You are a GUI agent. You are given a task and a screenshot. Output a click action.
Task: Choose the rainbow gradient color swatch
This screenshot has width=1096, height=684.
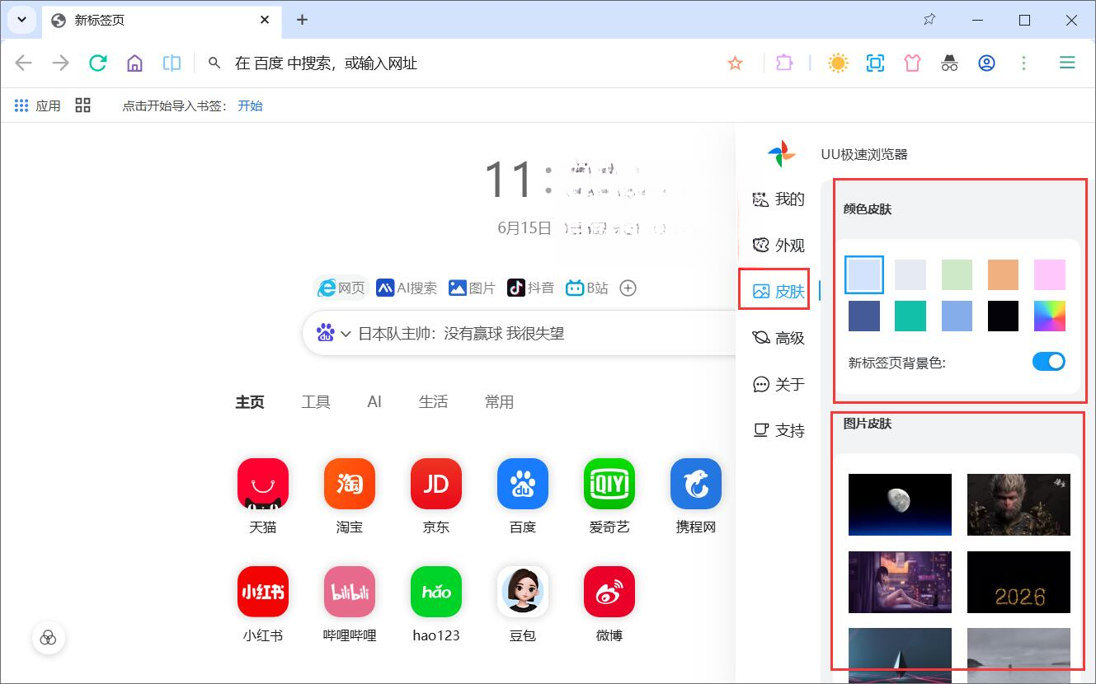pyautogui.click(x=1050, y=316)
